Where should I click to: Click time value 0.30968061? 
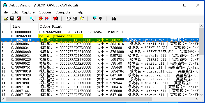pyautogui.click(x=21, y=44)
